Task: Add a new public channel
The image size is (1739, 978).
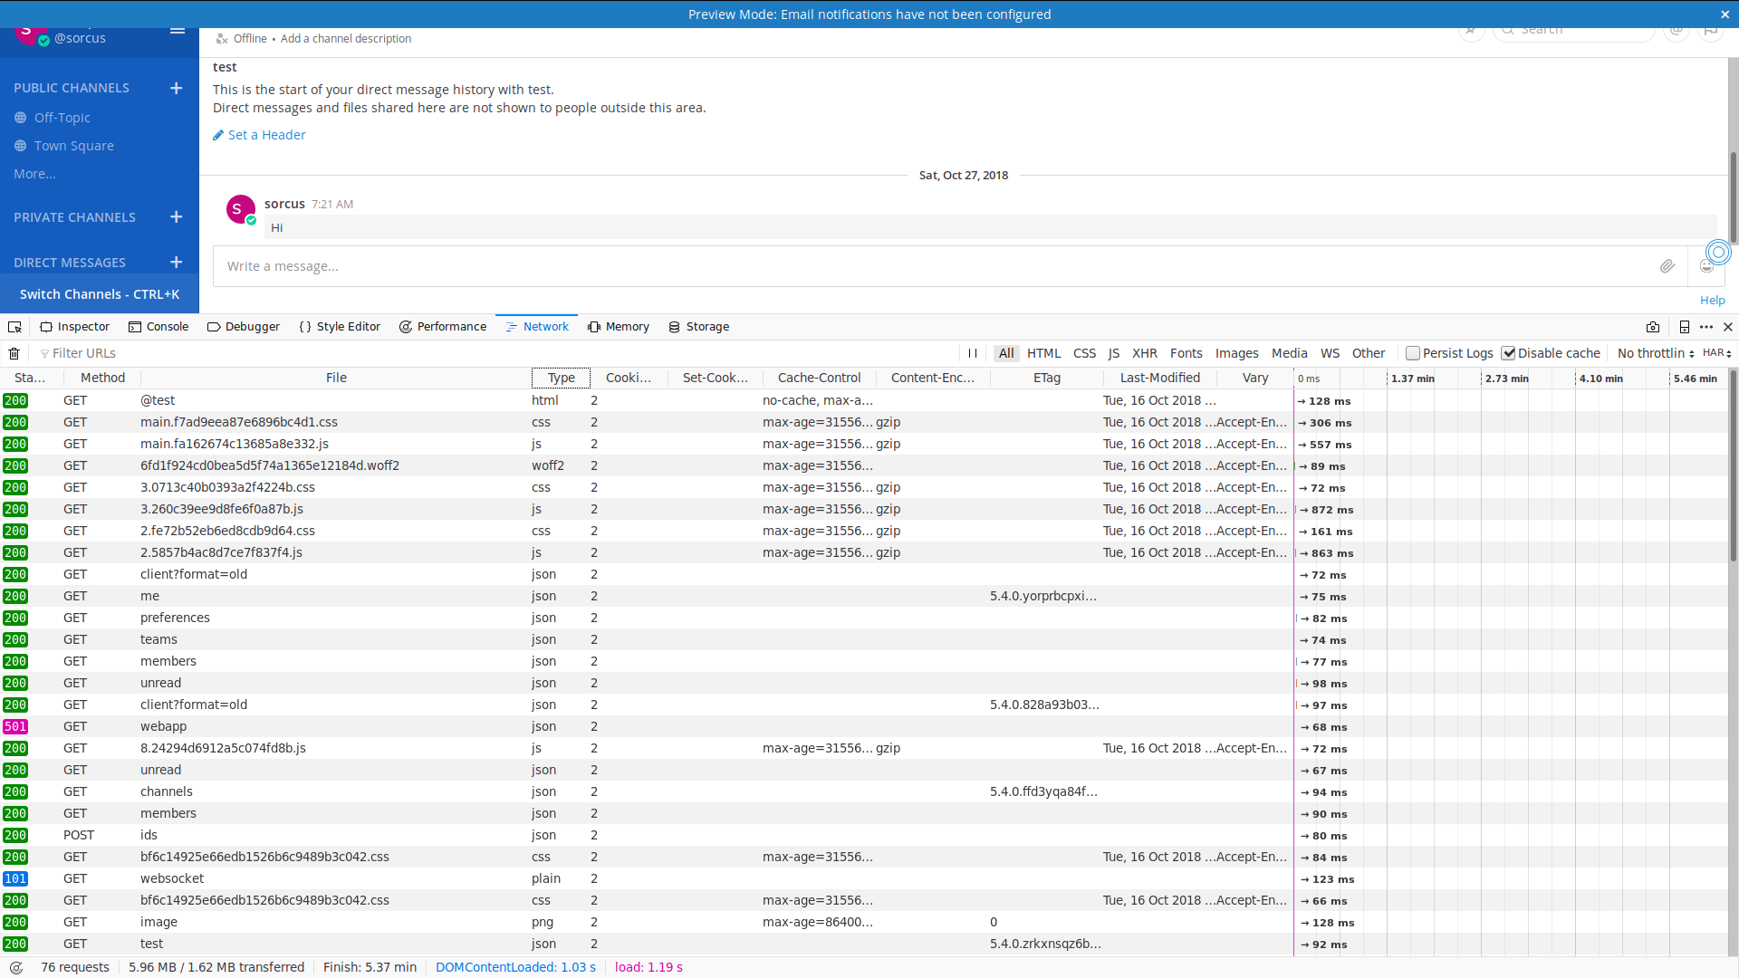Action: point(176,88)
